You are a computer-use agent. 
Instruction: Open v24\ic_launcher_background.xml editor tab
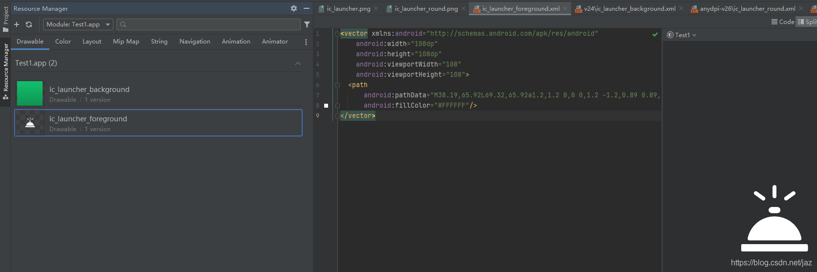(629, 9)
